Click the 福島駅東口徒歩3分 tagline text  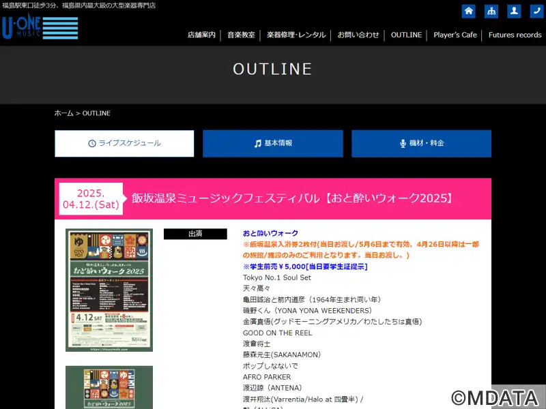pyautogui.click(x=78, y=5)
